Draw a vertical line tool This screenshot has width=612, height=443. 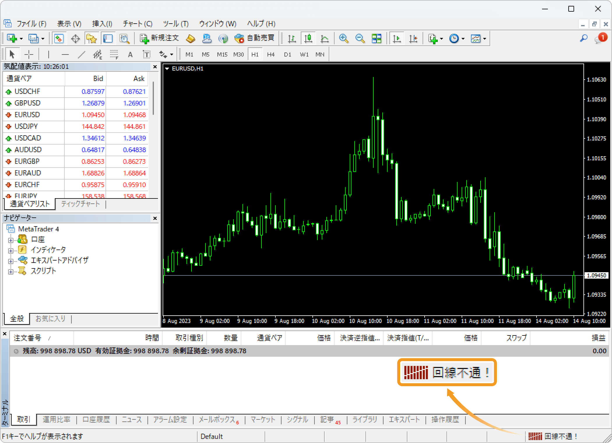point(48,54)
